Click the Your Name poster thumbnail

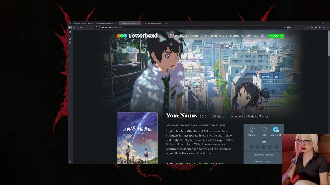click(x=137, y=138)
